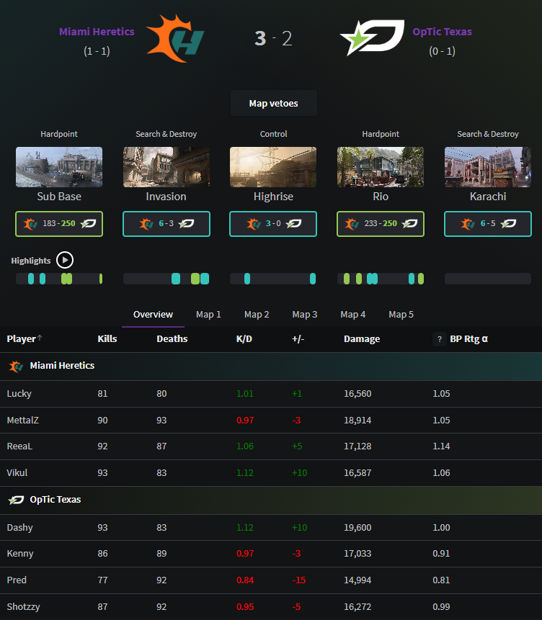Sort table by K/D column
The image size is (542, 620).
coord(244,339)
